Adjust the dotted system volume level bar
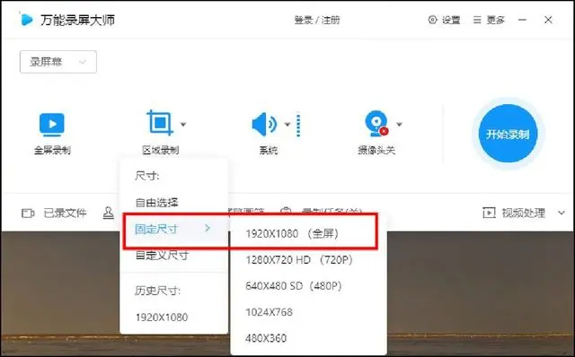This screenshot has width=575, height=357. point(298,125)
